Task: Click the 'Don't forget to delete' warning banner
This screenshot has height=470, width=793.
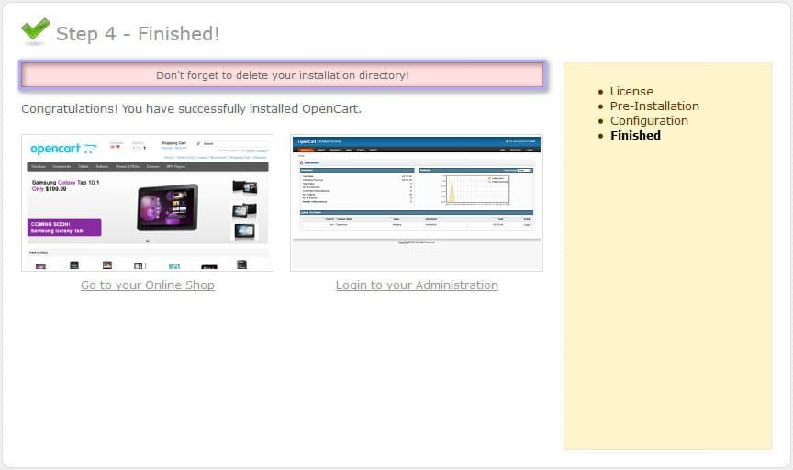Action: pyautogui.click(x=282, y=75)
